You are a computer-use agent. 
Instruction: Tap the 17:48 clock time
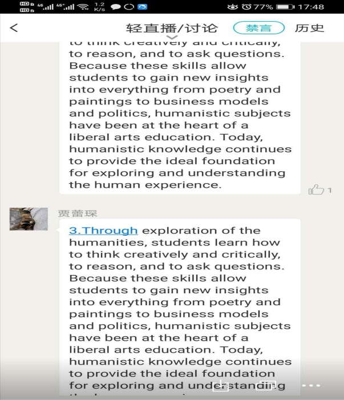(x=311, y=7)
